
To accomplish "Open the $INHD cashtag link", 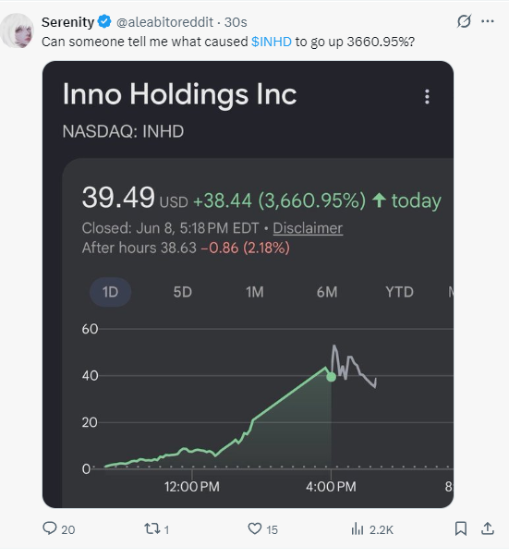I will coord(272,42).
